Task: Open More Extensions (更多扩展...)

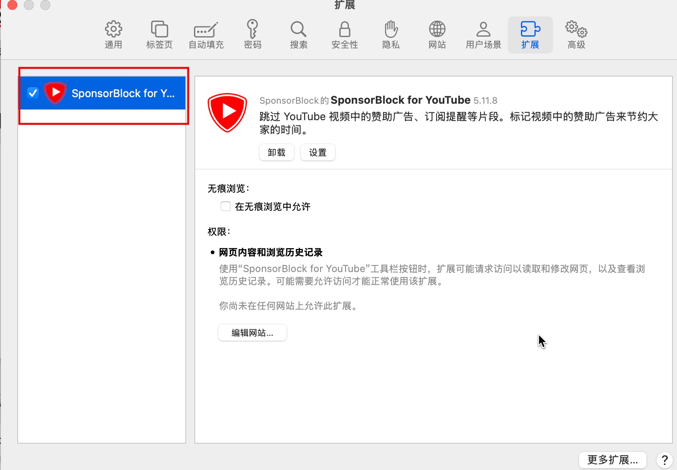Action: 612,460
